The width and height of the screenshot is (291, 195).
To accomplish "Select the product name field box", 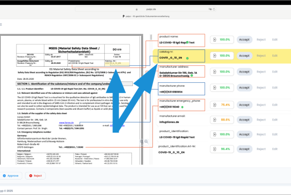I will point(181,40).
